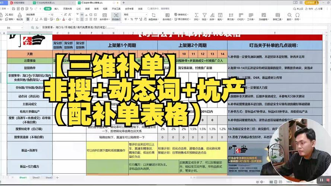This screenshot has width=331, height=186.
Task: Click the new document tab plus button
Action: [x=124, y=3]
